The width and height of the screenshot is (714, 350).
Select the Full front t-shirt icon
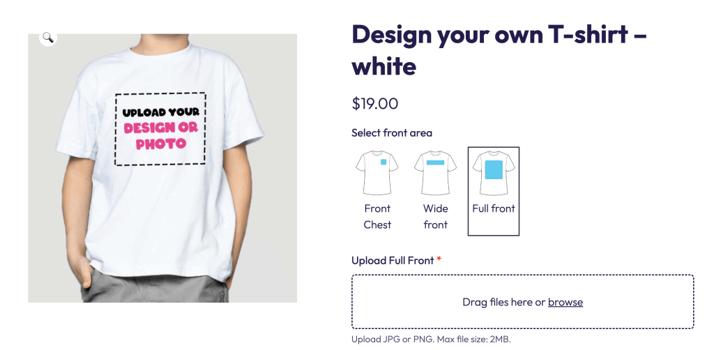point(494,172)
